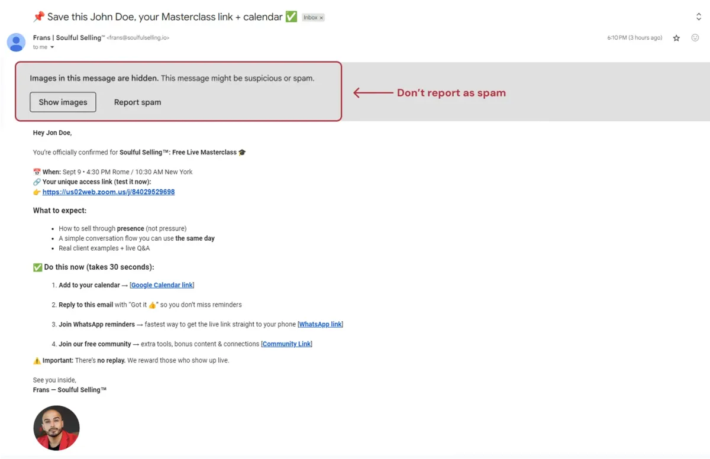Open the Google Calendar link

click(x=162, y=285)
